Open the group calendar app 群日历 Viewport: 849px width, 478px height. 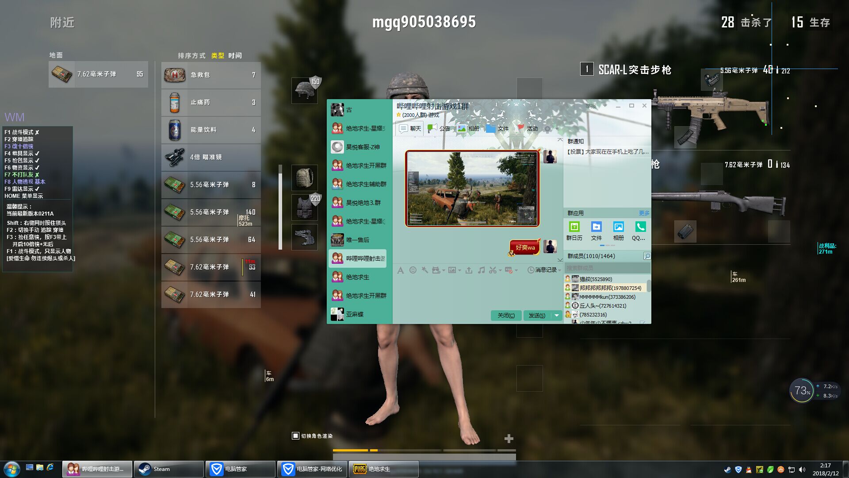click(x=574, y=231)
